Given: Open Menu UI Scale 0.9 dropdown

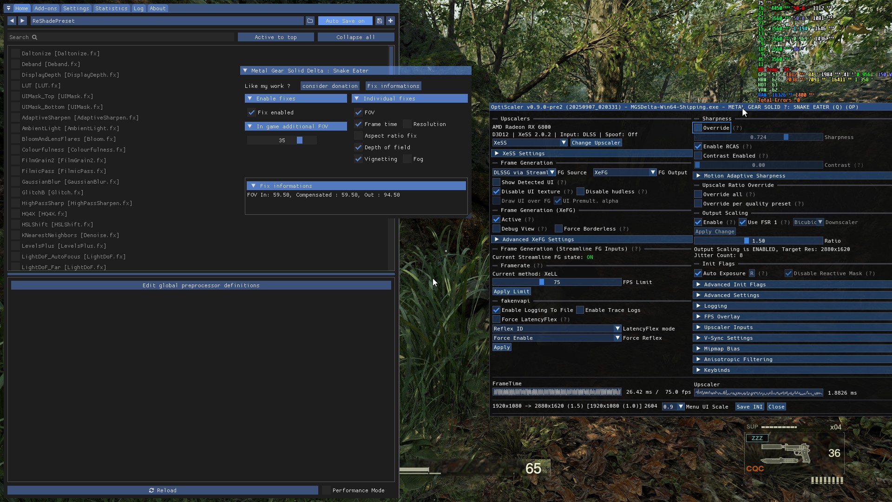Looking at the screenshot, I should point(673,407).
